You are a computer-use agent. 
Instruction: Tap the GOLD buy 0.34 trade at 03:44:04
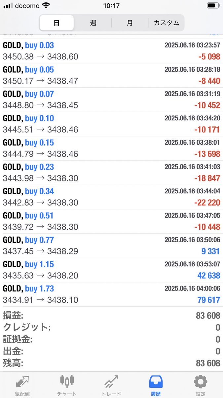click(111, 197)
